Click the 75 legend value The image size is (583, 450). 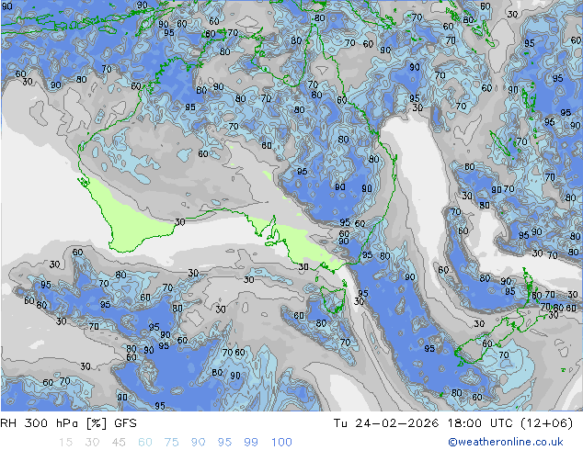click(171, 443)
